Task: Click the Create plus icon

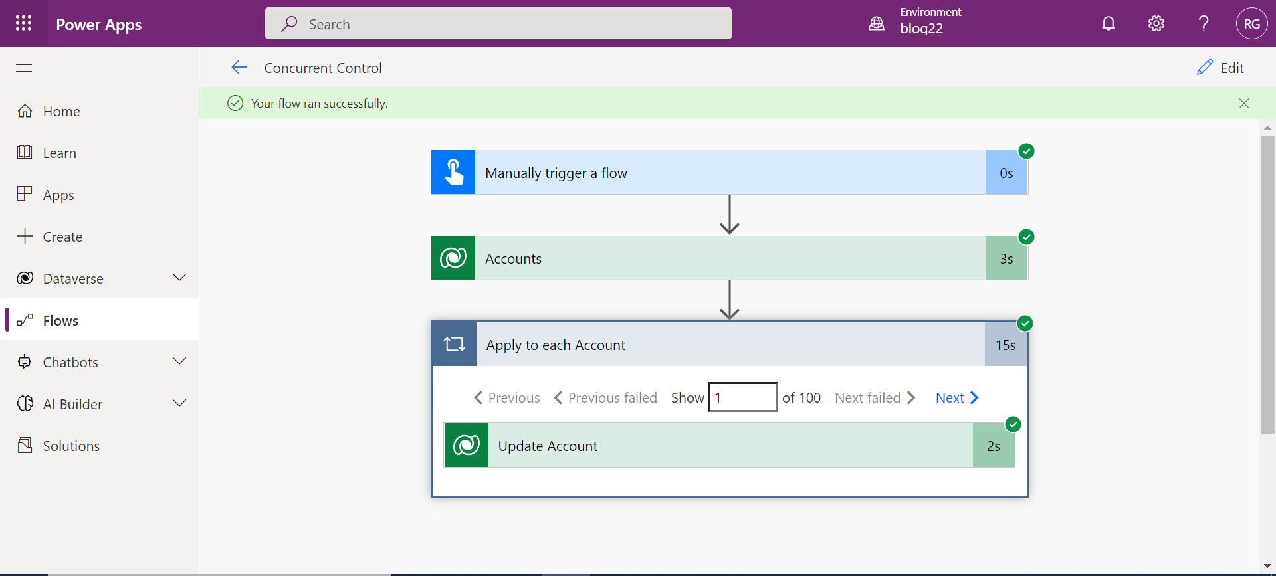Action: (x=25, y=236)
